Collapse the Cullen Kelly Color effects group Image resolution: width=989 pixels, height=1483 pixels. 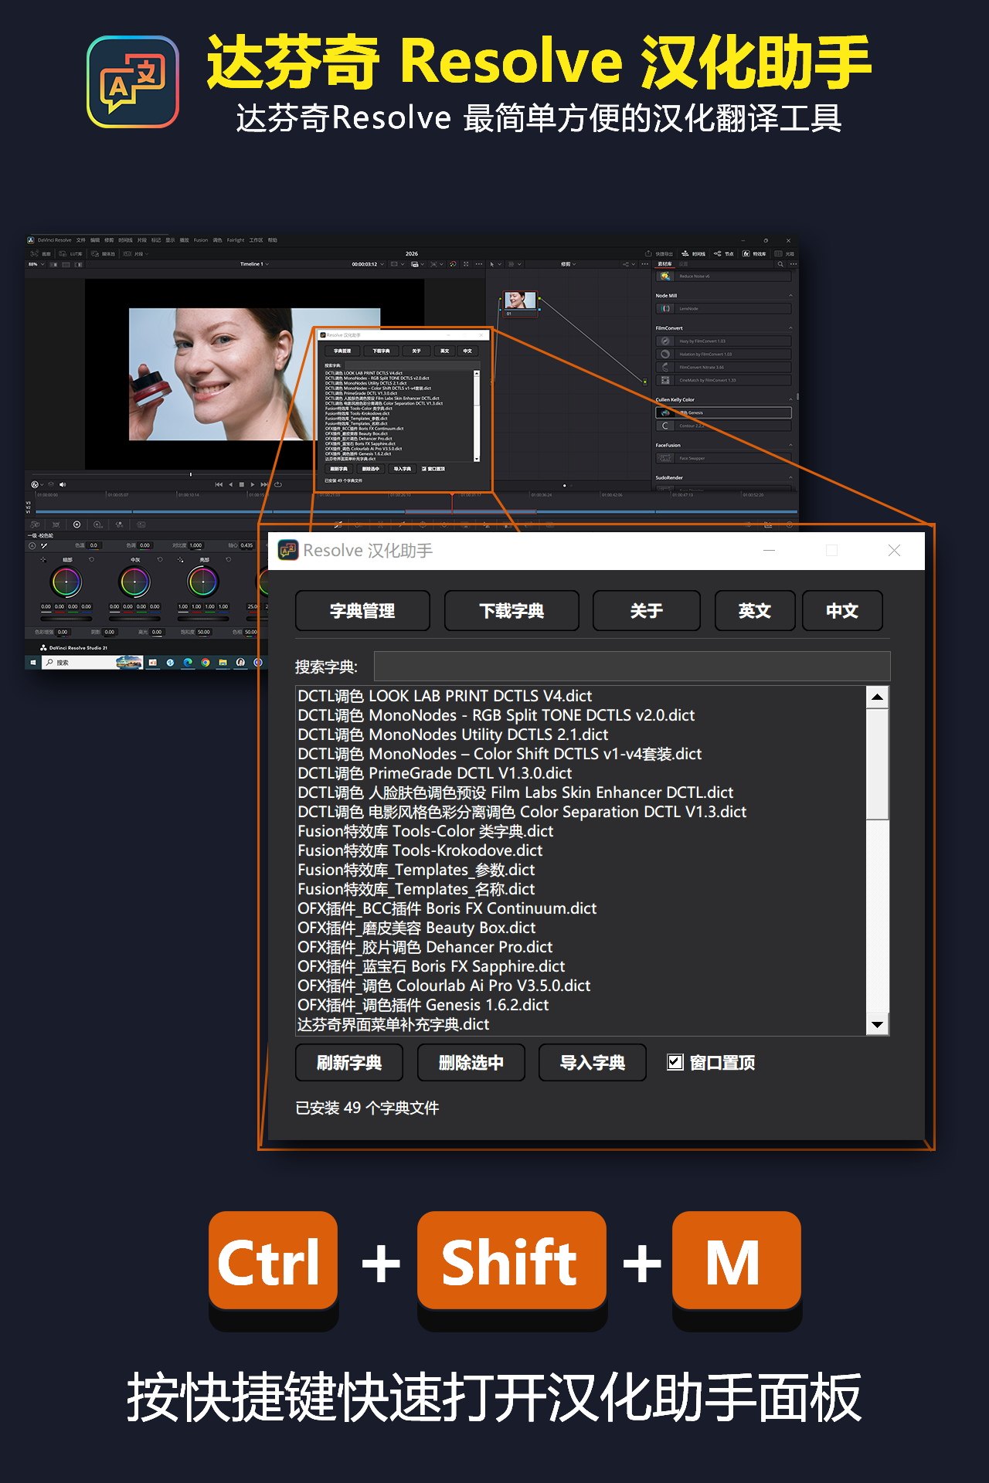[790, 400]
